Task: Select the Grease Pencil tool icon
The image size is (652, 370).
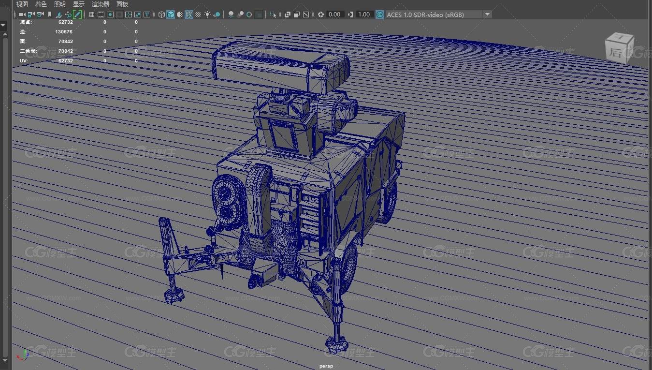Action: (77, 15)
